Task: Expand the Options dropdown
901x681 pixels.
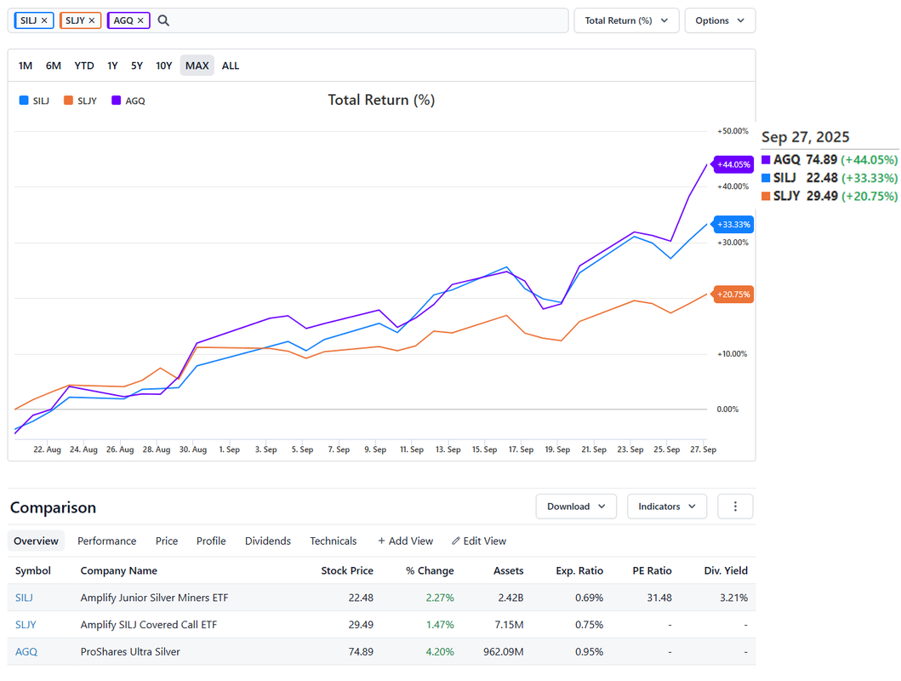Action: (720, 20)
